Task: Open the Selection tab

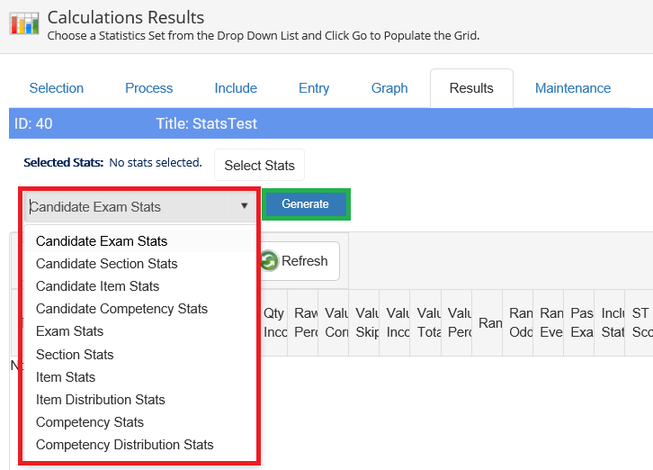Action: 57,88
